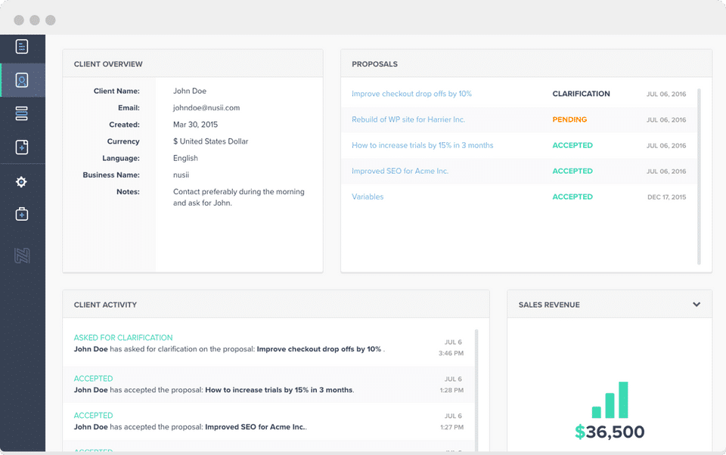
Task: Open 'Improve checkout drop offs by 10%' proposal
Action: [411, 94]
